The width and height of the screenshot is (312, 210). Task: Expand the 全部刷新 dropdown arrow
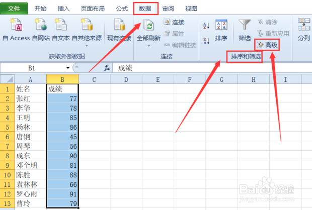tap(148, 46)
